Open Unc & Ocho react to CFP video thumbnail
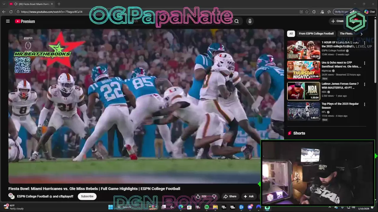The width and height of the screenshot is (378, 212). pyautogui.click(x=304, y=70)
